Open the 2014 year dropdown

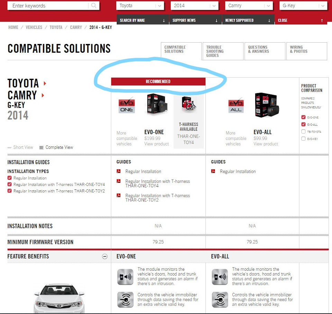click(x=194, y=6)
